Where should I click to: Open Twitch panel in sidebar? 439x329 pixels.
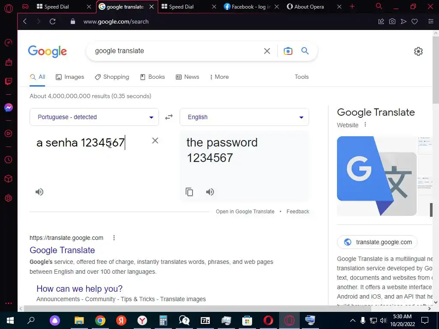click(x=9, y=81)
